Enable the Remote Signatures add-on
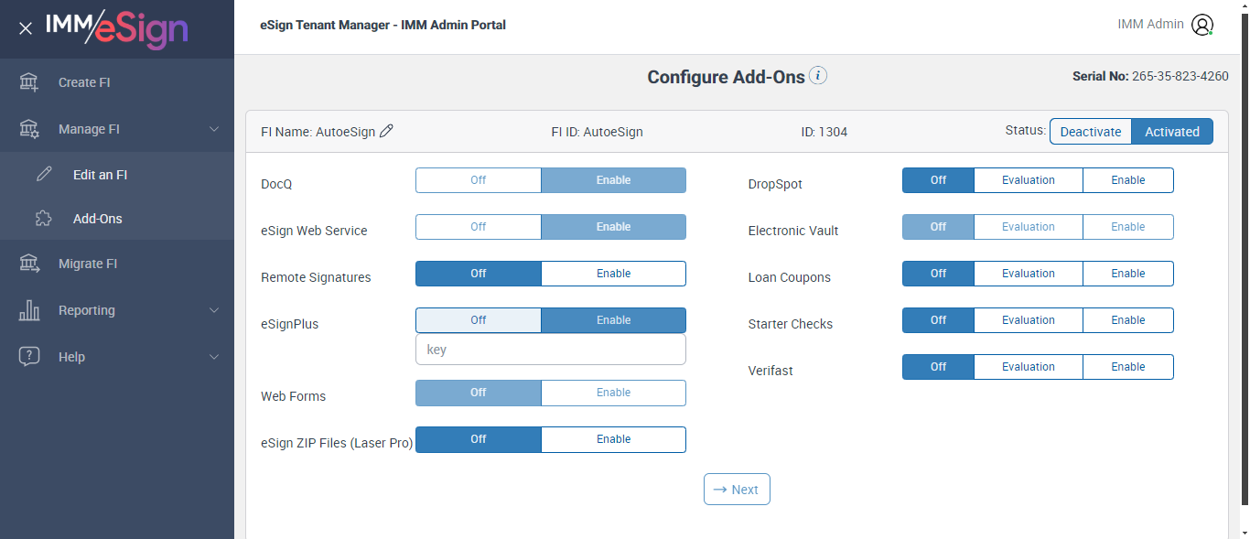The image size is (1250, 539). pyautogui.click(x=613, y=274)
